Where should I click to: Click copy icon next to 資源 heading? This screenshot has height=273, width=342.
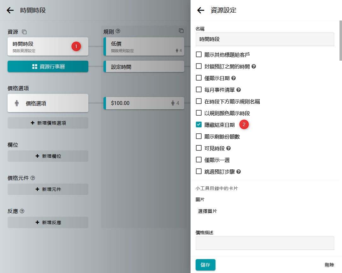pyautogui.click(x=24, y=32)
